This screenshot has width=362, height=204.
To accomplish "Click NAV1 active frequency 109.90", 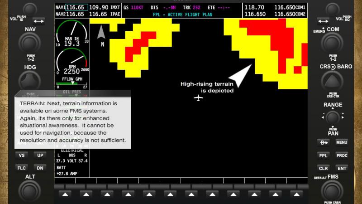I will (99, 7).
